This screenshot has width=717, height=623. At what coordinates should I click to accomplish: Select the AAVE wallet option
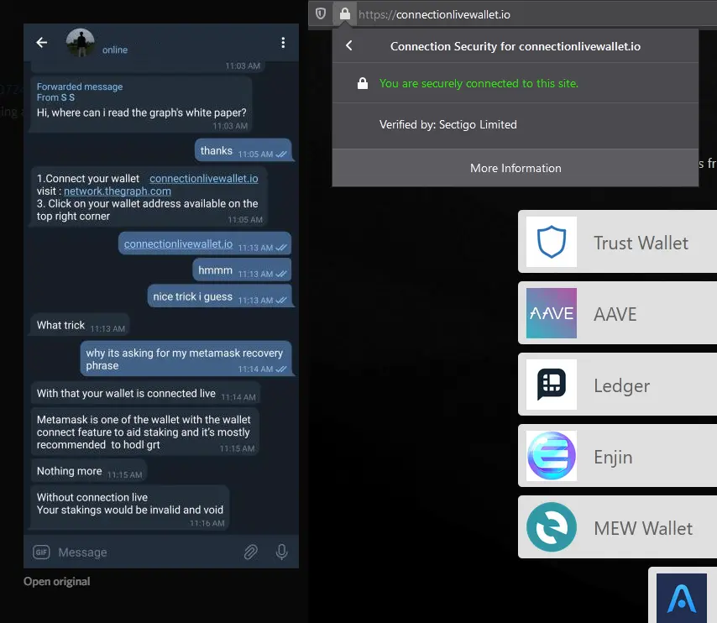[617, 313]
